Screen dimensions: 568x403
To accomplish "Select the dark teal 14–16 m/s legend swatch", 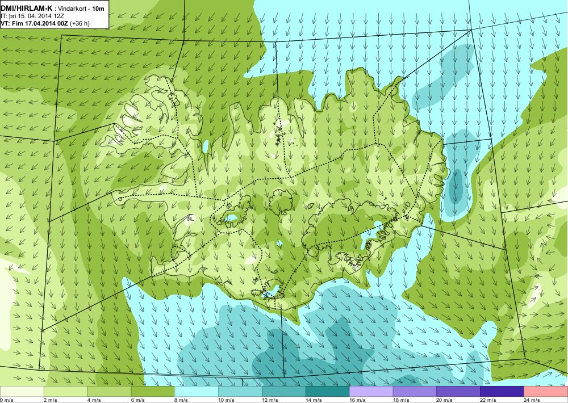I will click(x=328, y=392).
